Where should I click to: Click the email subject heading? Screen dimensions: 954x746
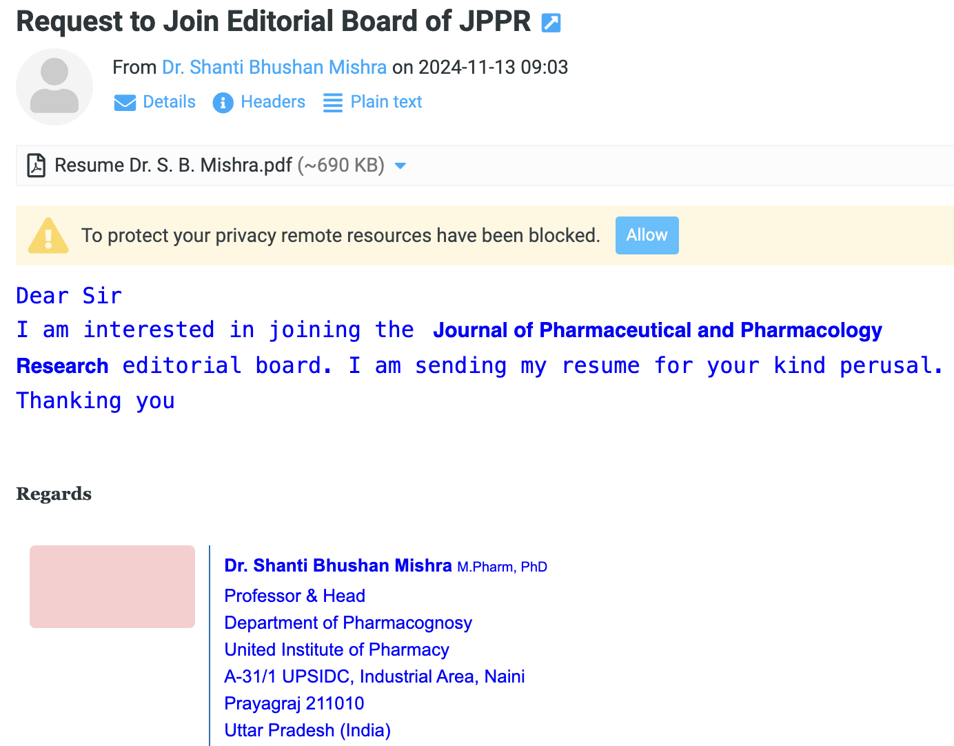274,21
